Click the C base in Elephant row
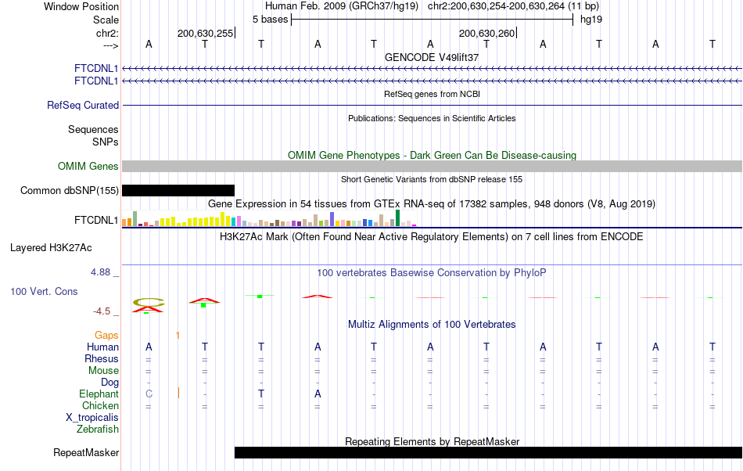Image resolution: width=743 pixels, height=471 pixels. coord(149,394)
